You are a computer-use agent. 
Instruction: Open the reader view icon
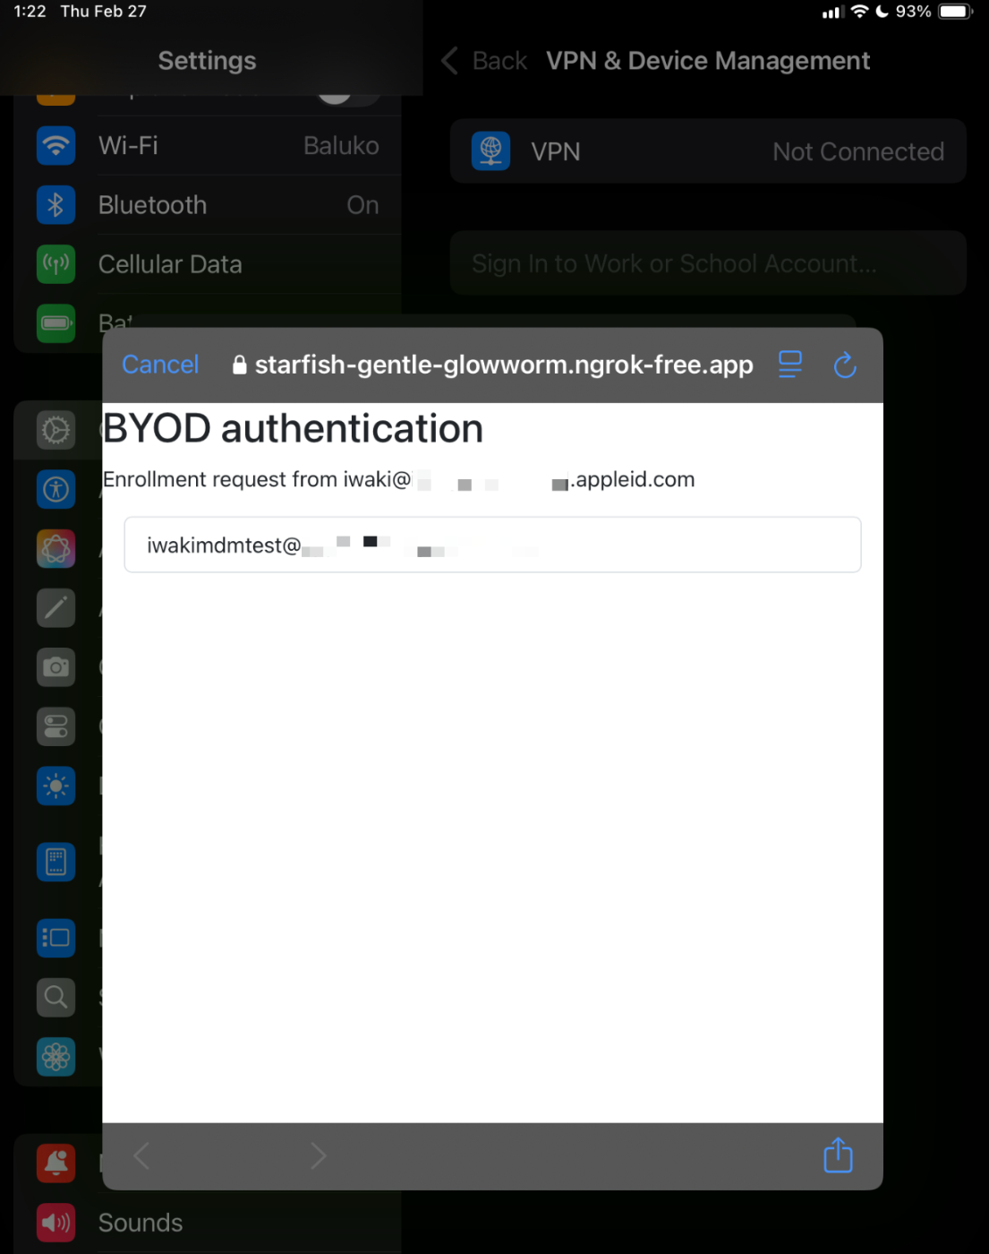(789, 365)
